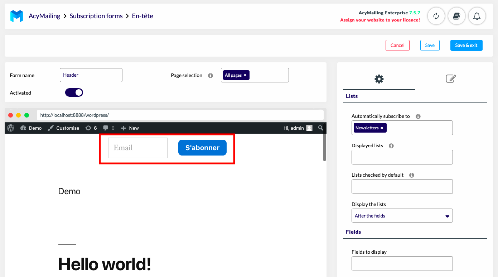Click the updates counter showing 6
The height and width of the screenshot is (277, 498).
point(91,128)
